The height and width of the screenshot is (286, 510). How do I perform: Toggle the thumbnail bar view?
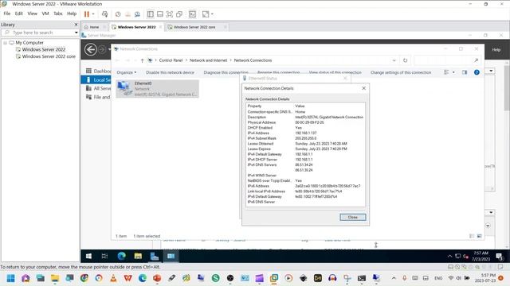pos(160,14)
